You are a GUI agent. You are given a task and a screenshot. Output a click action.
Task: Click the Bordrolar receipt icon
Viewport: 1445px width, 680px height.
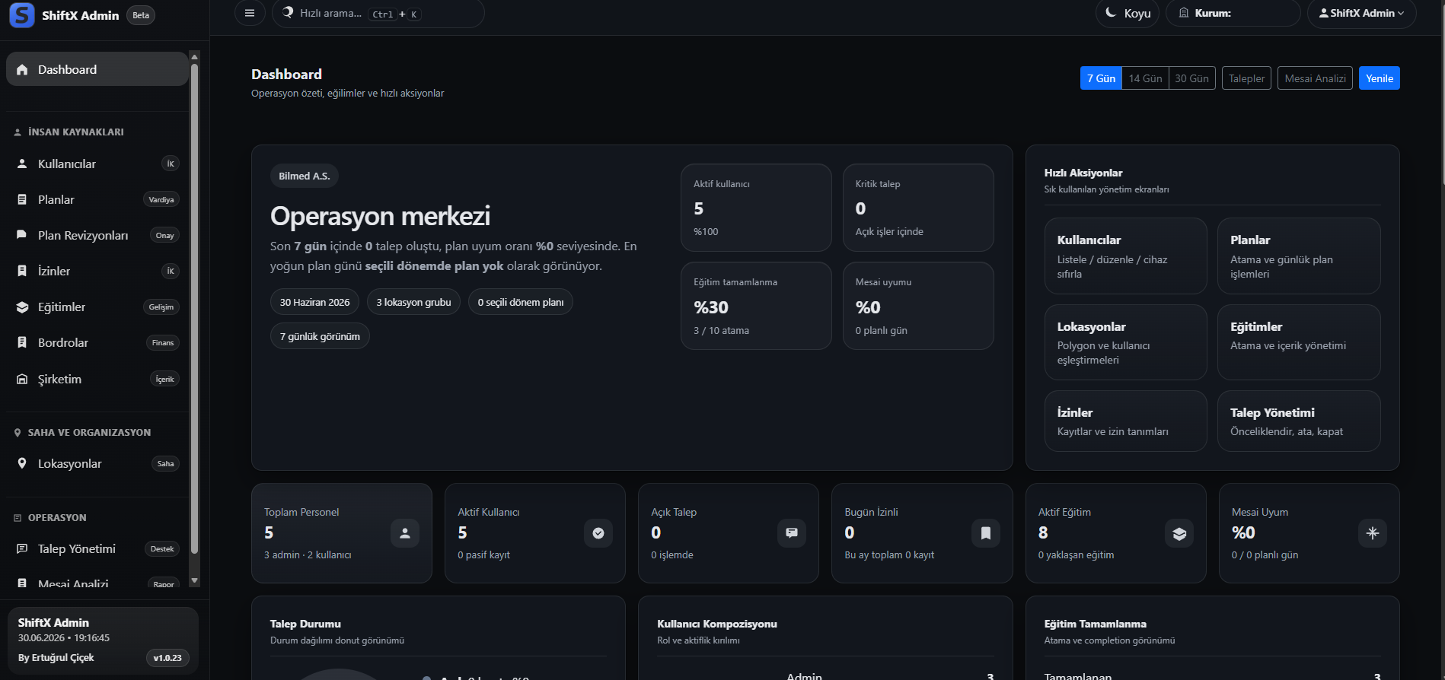coord(22,342)
